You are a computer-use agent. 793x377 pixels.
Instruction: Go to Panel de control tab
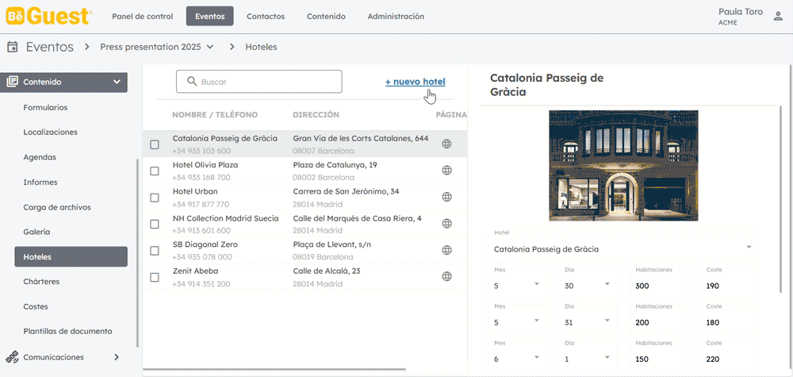click(x=142, y=16)
